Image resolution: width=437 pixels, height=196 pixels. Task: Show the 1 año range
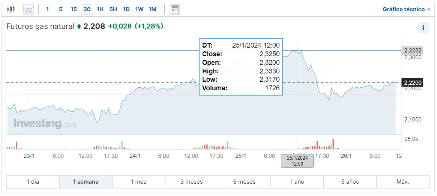tap(297, 182)
